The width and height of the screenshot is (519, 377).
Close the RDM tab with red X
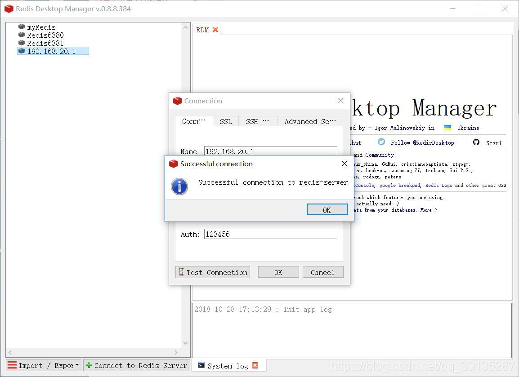pyautogui.click(x=215, y=30)
